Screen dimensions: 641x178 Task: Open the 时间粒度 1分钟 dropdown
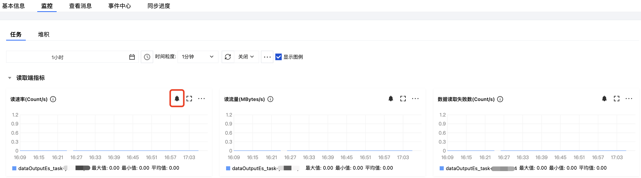[x=198, y=57]
